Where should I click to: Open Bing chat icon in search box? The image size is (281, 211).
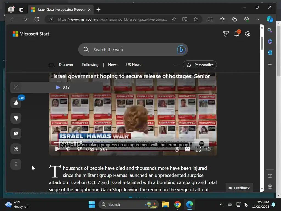(x=181, y=49)
